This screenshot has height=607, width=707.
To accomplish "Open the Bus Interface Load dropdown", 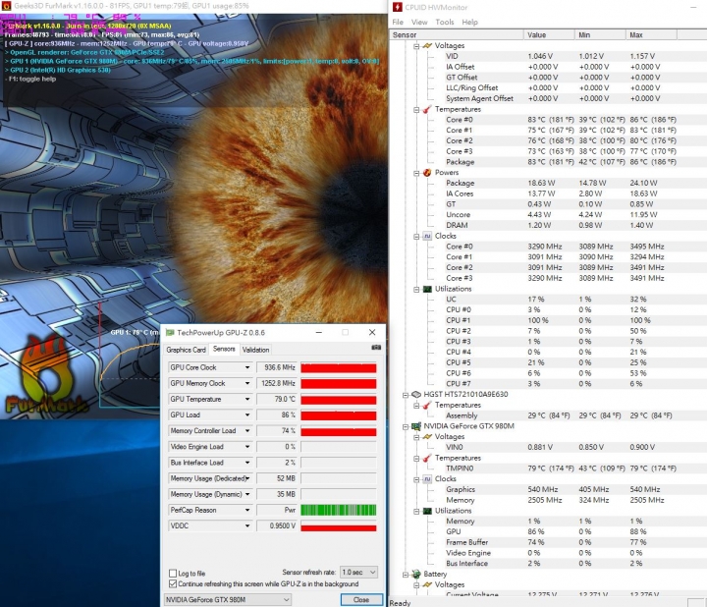I will [x=247, y=463].
